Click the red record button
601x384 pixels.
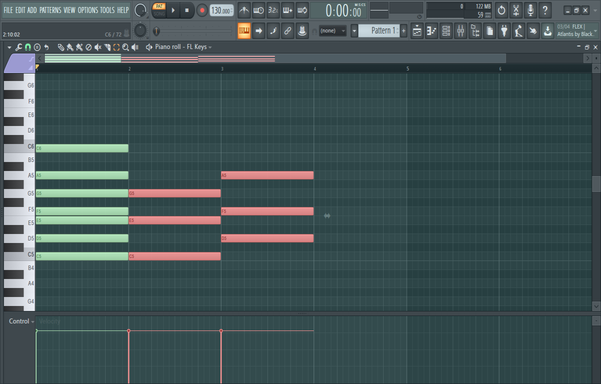click(x=202, y=10)
